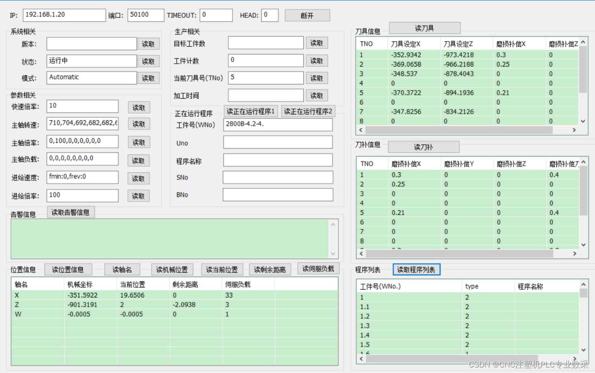This screenshot has width=595, height=373.
Task: Click 读机械位置 to read machine position
Action: 172,269
